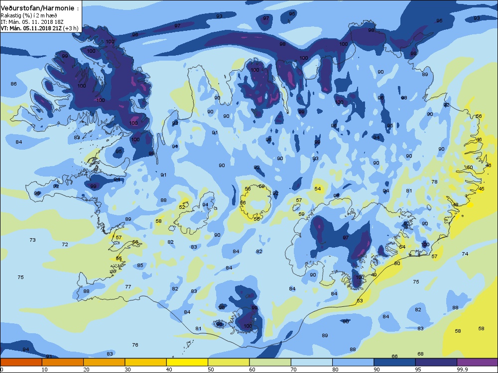498x373 pixels.
Task: Click the humidity value 68 on the map
Action: click(x=420, y=354)
